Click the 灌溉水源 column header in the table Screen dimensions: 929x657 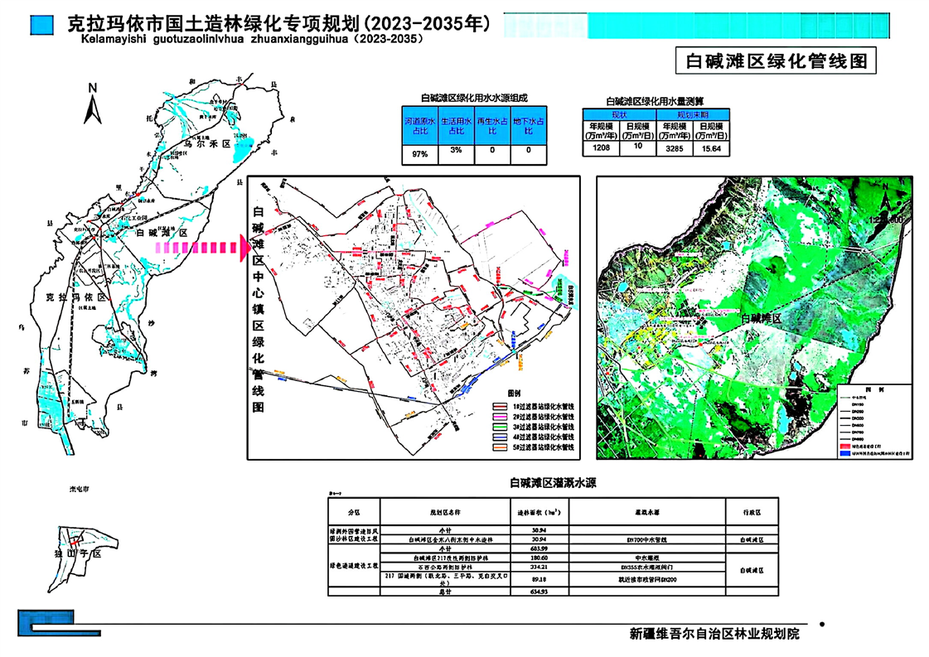coord(647,513)
